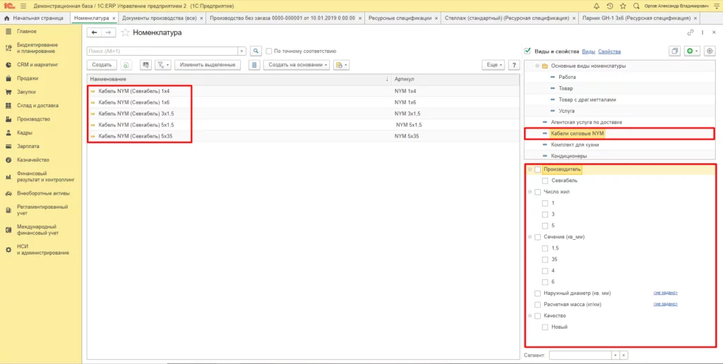Uncheck the Виды и свойства checkbox
The image size is (723, 364).
click(527, 51)
